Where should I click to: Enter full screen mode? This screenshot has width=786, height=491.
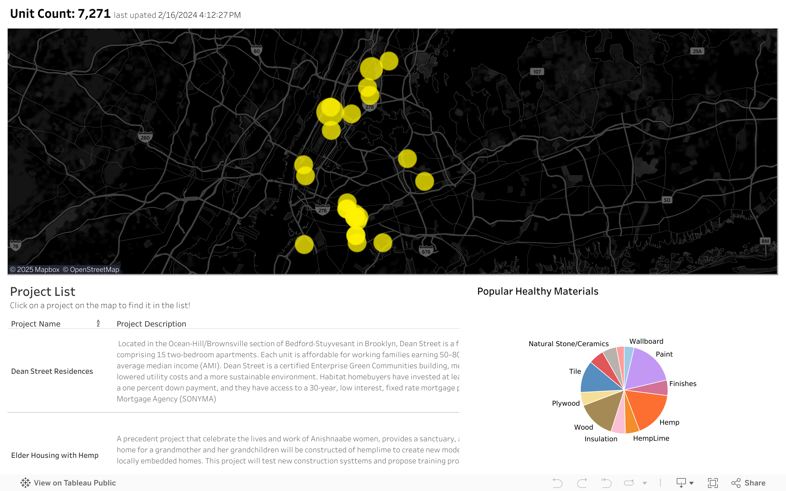(x=713, y=482)
